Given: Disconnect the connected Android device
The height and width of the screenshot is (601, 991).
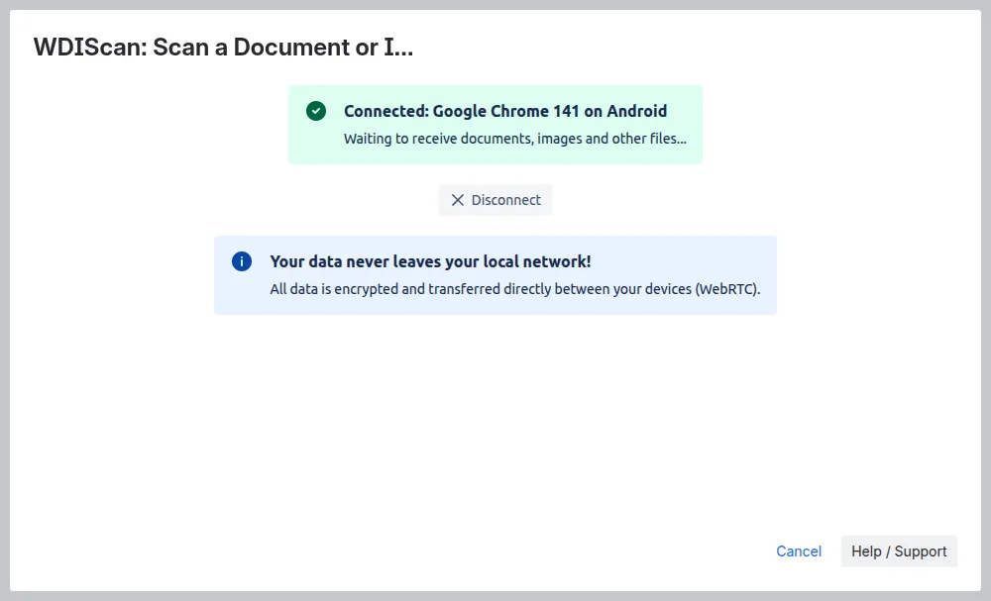Looking at the screenshot, I should (x=495, y=200).
